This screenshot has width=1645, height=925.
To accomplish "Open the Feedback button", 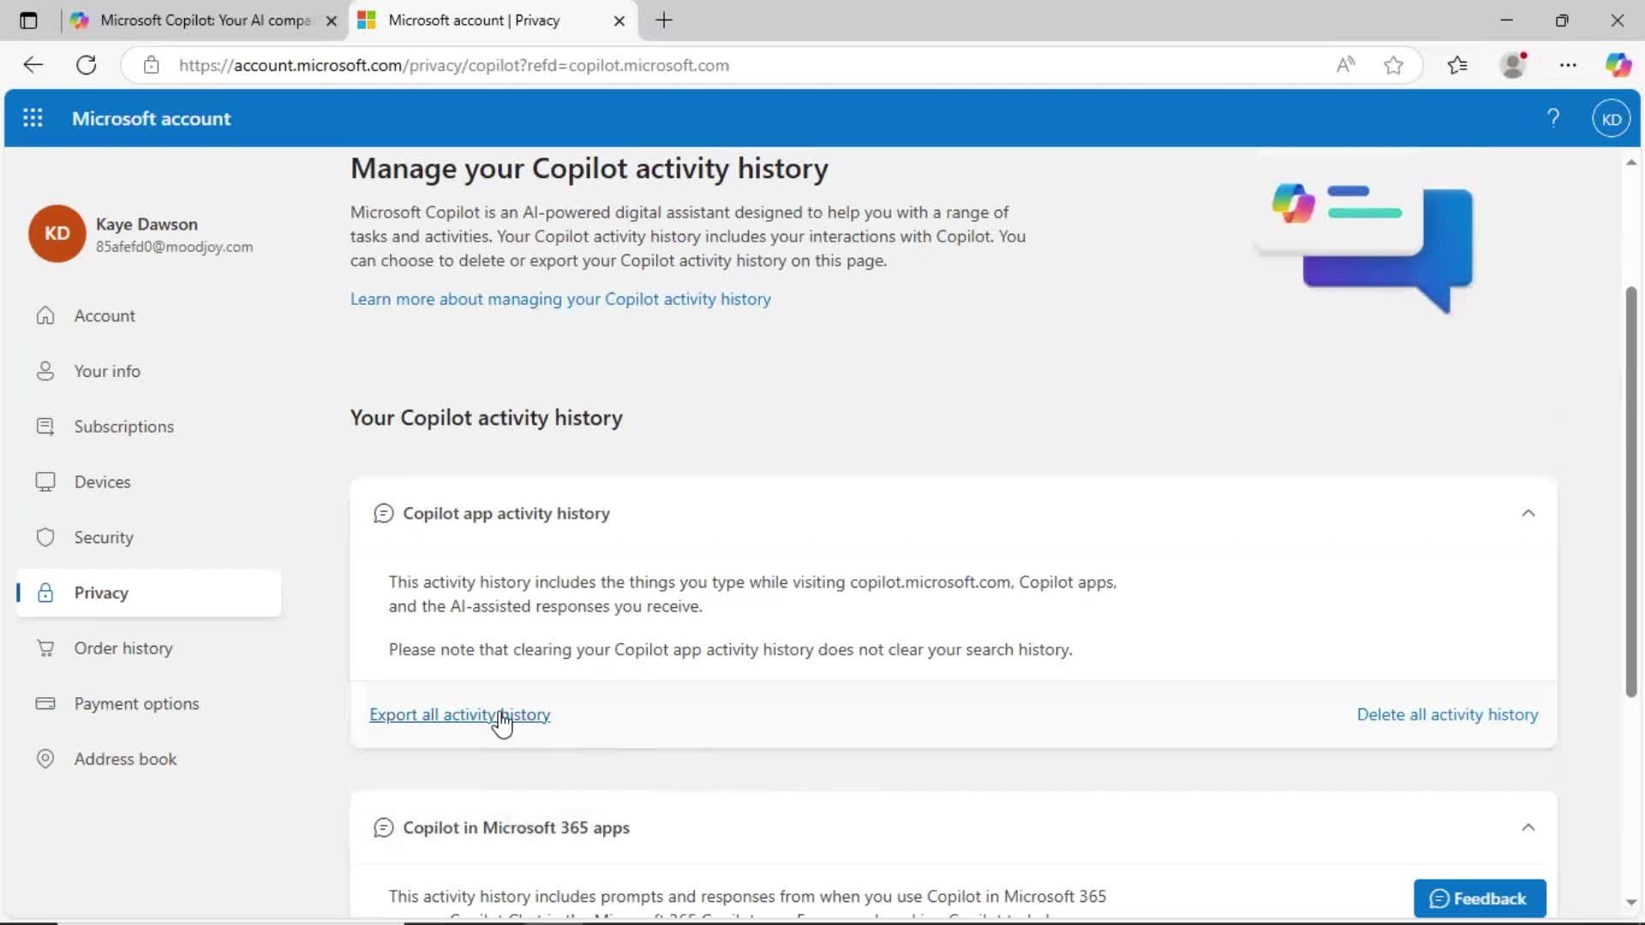I will pyautogui.click(x=1480, y=898).
